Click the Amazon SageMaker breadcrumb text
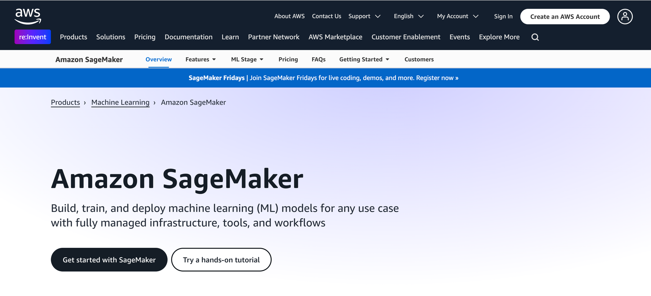This screenshot has width=651, height=296. point(193,102)
